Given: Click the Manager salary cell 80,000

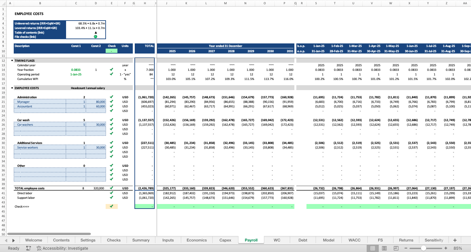Looking at the screenshot, I should (96, 102).
